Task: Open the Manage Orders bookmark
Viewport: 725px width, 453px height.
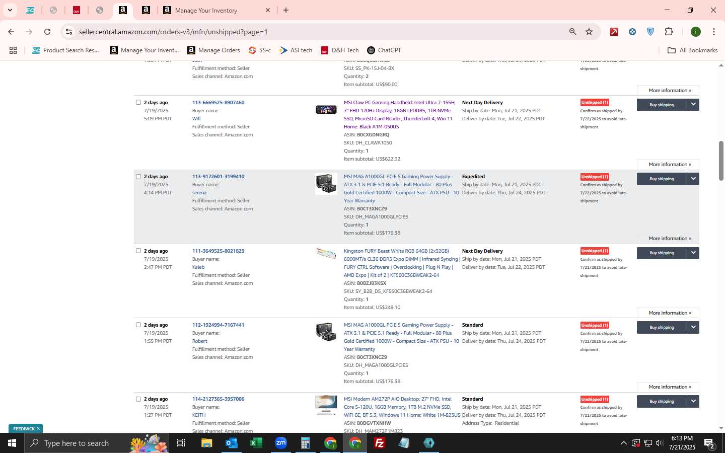Action: tap(213, 50)
